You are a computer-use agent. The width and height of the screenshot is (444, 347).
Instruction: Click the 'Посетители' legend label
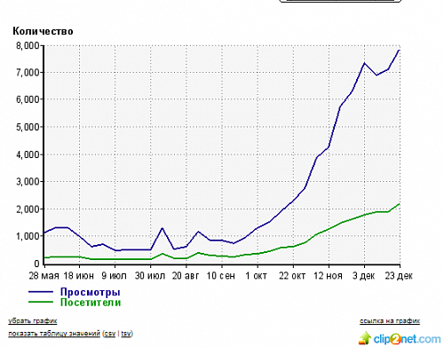(91, 303)
